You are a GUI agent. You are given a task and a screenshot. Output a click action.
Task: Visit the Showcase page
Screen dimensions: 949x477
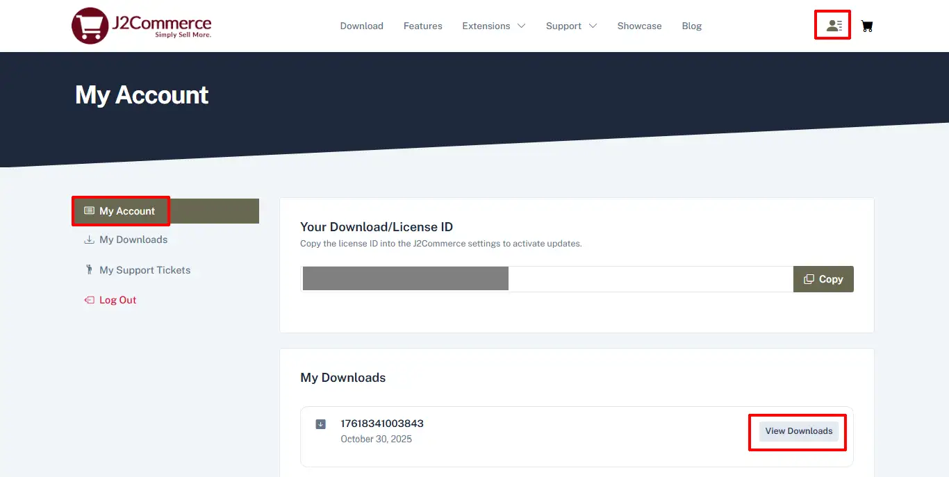[x=639, y=26]
